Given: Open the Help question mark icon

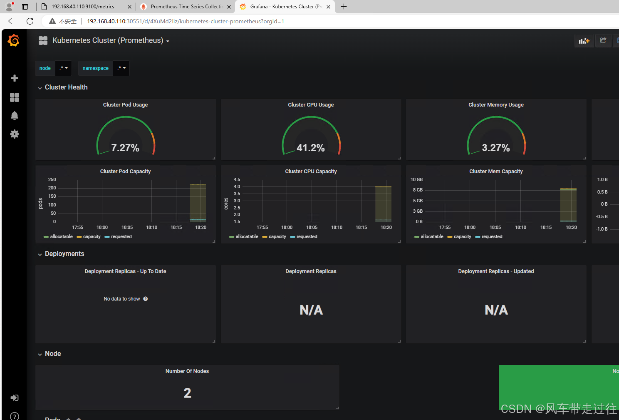Looking at the screenshot, I should (x=15, y=416).
